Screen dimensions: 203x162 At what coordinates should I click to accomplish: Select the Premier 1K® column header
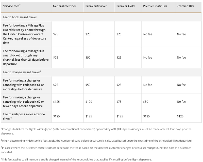[185, 6]
